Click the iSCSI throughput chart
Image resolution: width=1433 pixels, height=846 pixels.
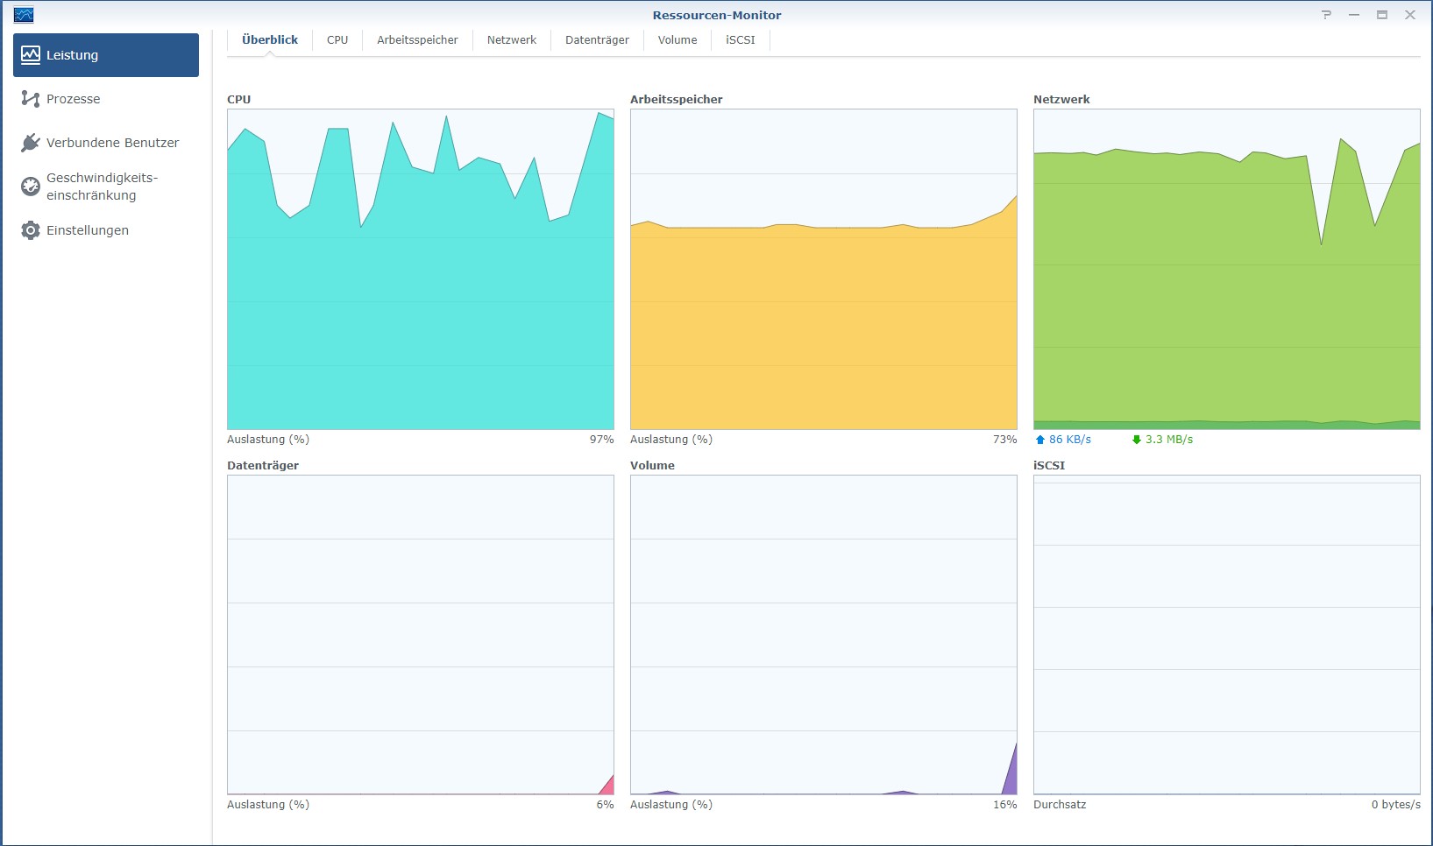[1227, 635]
